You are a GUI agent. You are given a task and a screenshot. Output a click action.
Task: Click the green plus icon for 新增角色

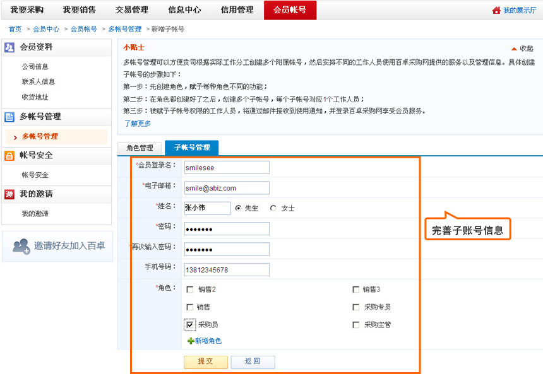(x=190, y=341)
